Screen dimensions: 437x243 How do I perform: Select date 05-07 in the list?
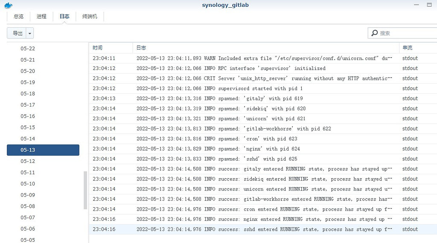(43, 218)
